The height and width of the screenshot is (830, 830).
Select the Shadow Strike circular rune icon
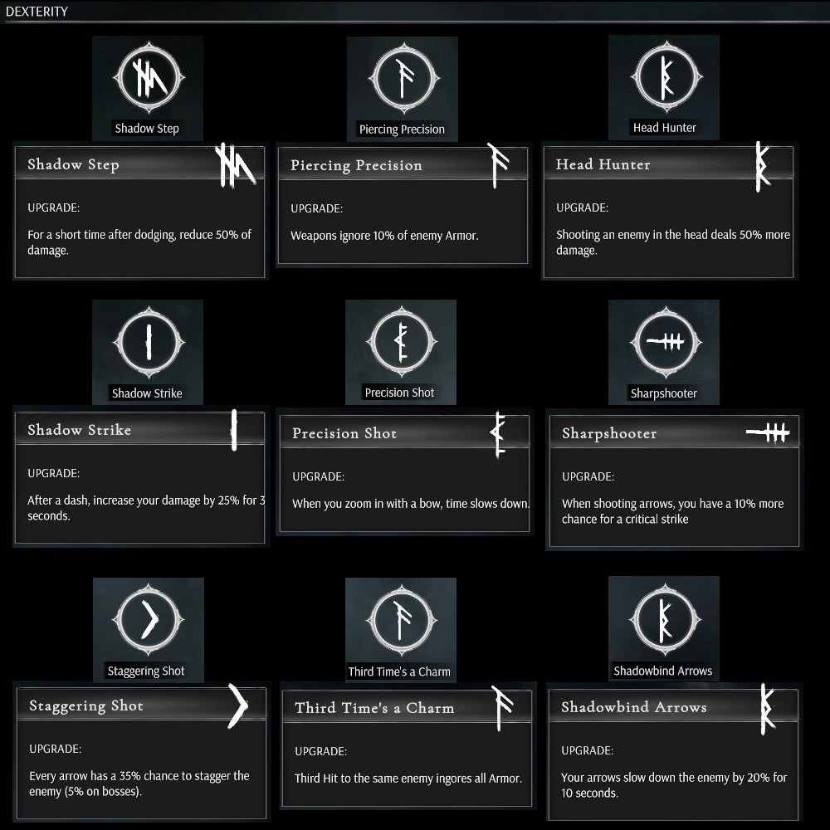pos(147,342)
